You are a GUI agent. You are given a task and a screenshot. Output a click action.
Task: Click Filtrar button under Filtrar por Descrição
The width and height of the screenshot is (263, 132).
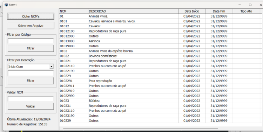31,81
